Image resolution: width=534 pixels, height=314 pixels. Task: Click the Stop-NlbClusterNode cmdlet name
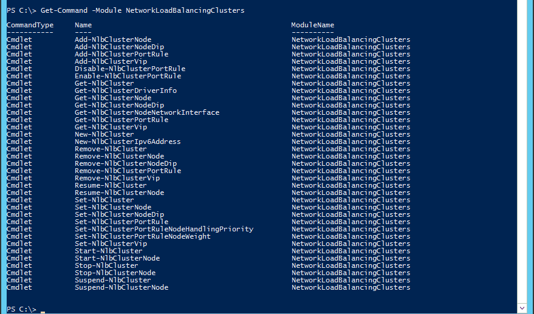coord(115,273)
